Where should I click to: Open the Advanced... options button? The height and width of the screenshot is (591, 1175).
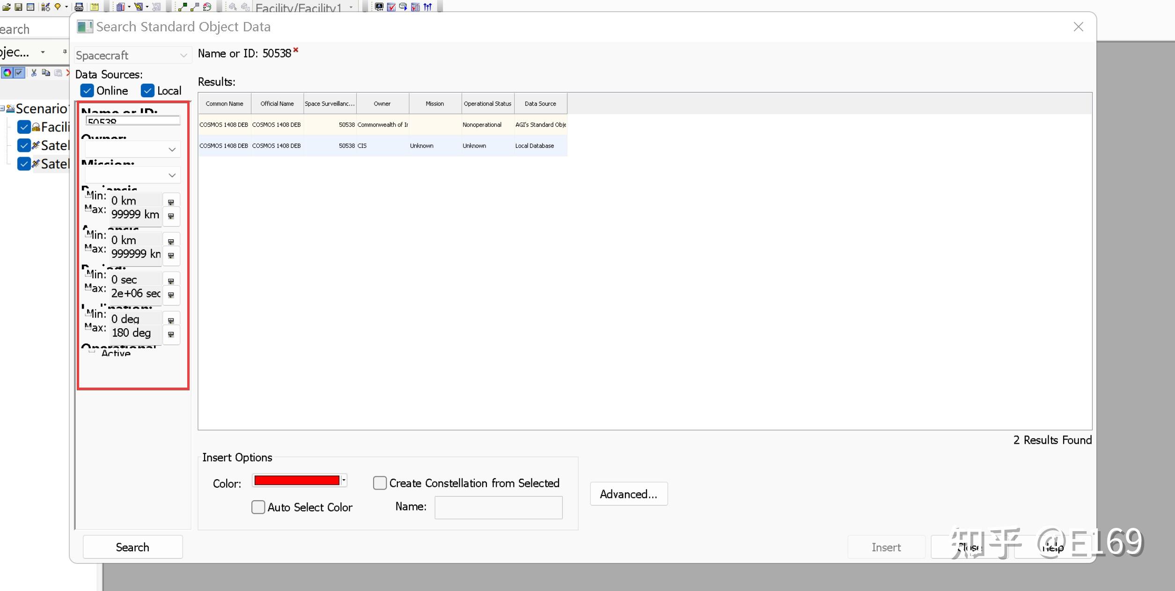tap(628, 494)
